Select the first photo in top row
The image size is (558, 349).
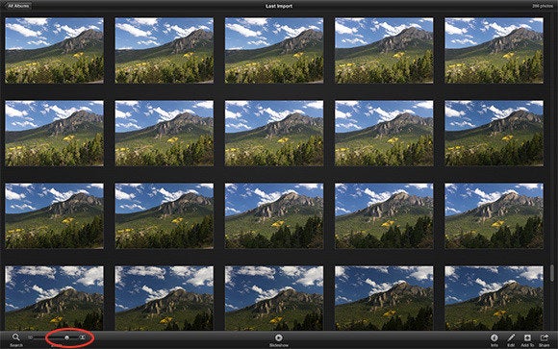click(55, 51)
